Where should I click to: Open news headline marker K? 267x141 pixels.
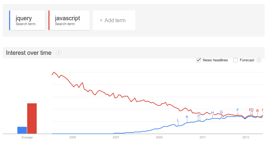(x=187, y=117)
